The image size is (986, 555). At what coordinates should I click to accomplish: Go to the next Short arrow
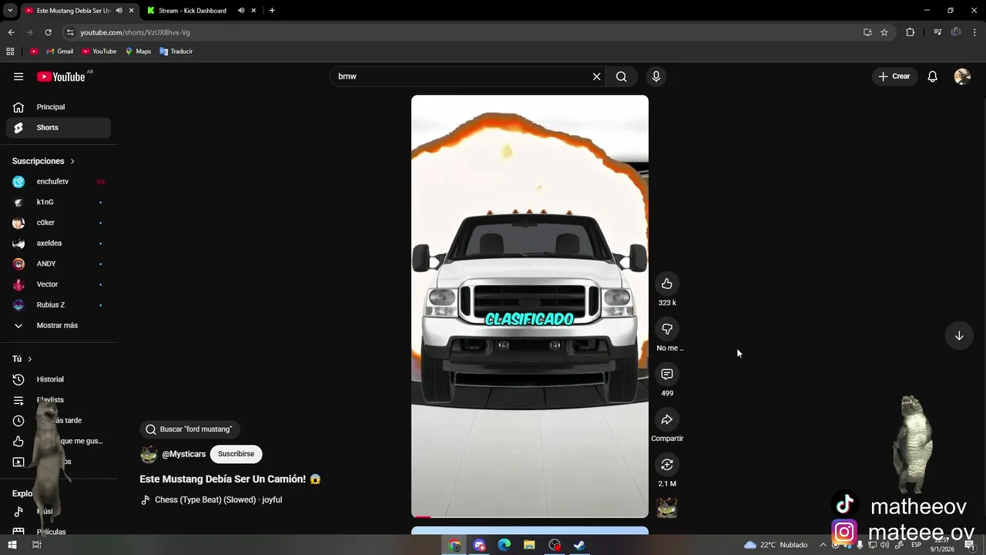[959, 335]
